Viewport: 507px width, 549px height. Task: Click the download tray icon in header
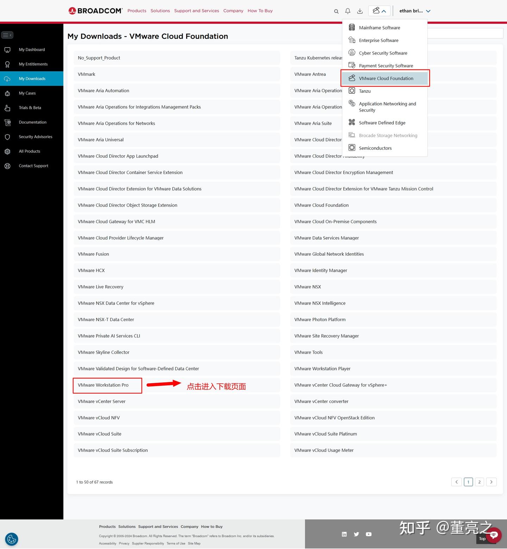(360, 11)
